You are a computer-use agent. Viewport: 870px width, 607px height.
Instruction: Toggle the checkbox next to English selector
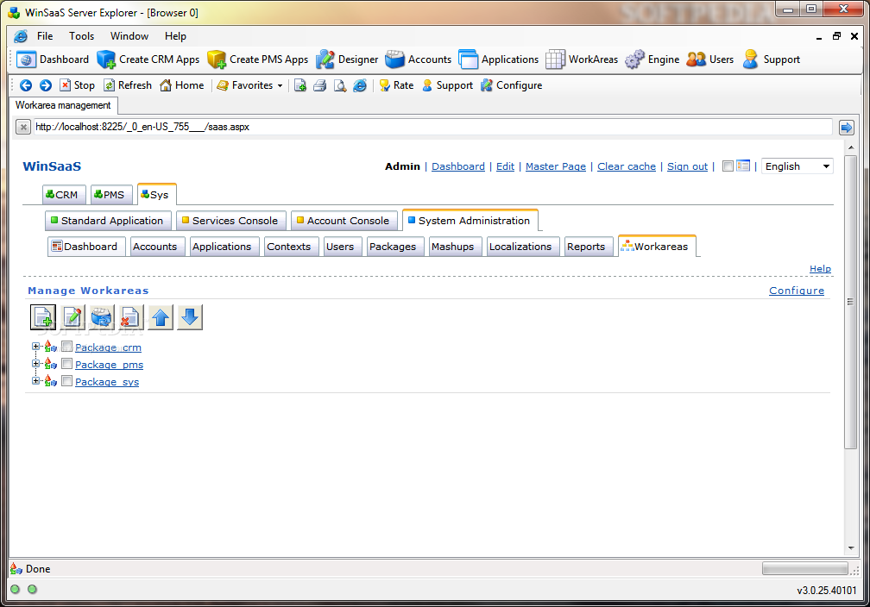click(728, 166)
